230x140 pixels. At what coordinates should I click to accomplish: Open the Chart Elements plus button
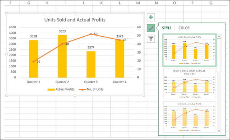pyautogui.click(x=151, y=17)
